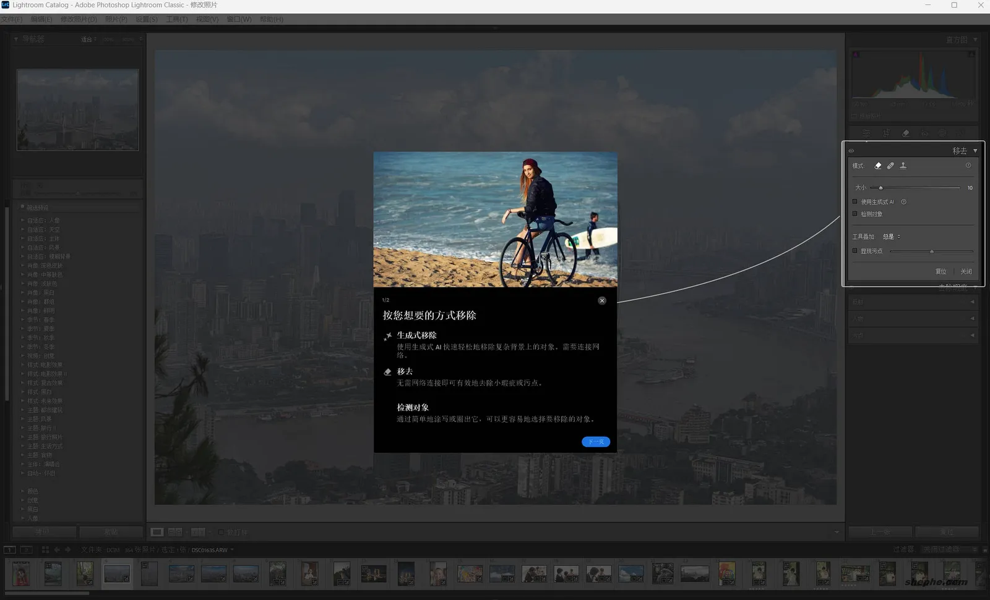Close the removal tips dialog with the X
This screenshot has width=990, height=600.
tap(601, 300)
